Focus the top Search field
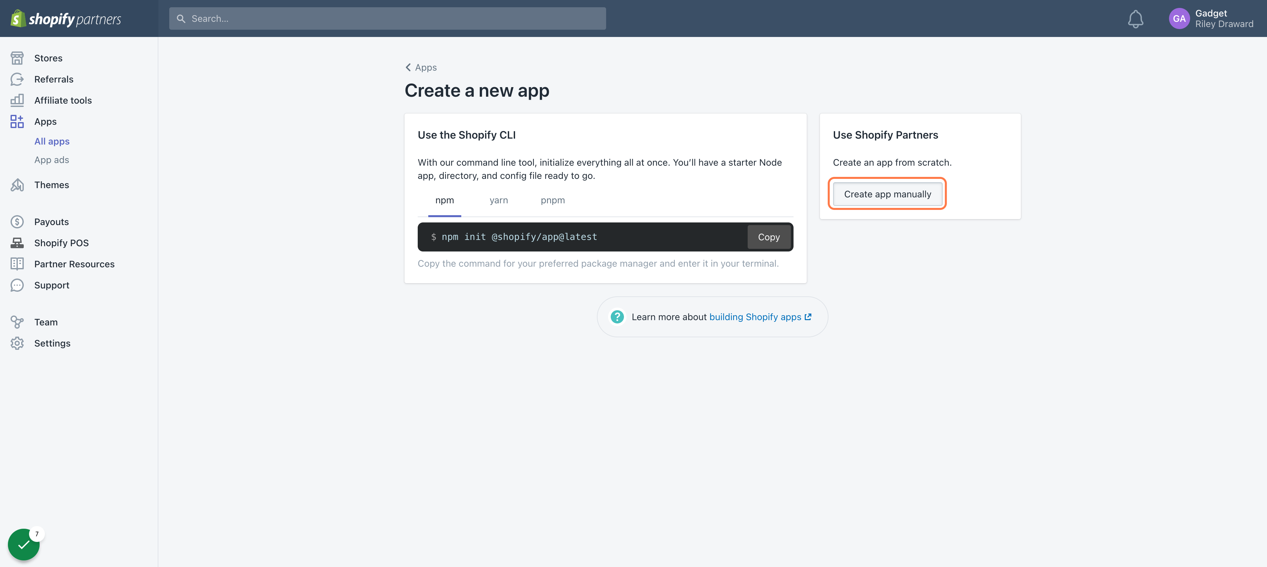 pos(388,19)
